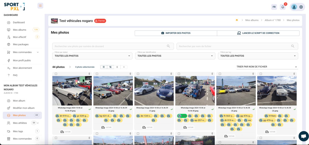Pin the 16.46.58.jpeg photo card
Screen dimensions: 309x145
pos(212,74)
